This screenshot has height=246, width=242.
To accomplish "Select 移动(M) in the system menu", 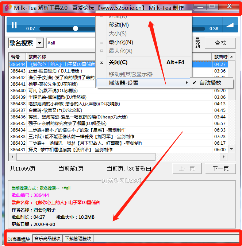I will coord(119,25).
